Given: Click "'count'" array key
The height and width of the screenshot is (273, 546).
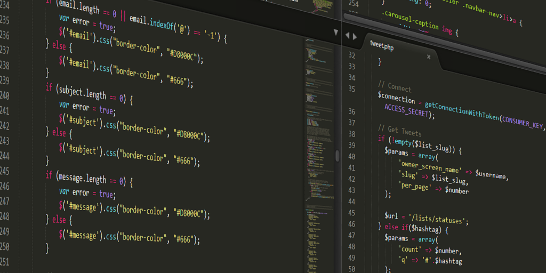Looking at the screenshot, I should tap(410, 250).
